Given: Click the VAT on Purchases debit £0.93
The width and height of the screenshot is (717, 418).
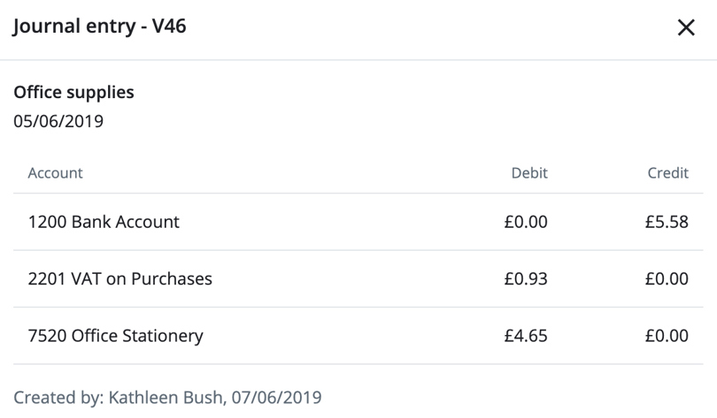Looking at the screenshot, I should [526, 279].
